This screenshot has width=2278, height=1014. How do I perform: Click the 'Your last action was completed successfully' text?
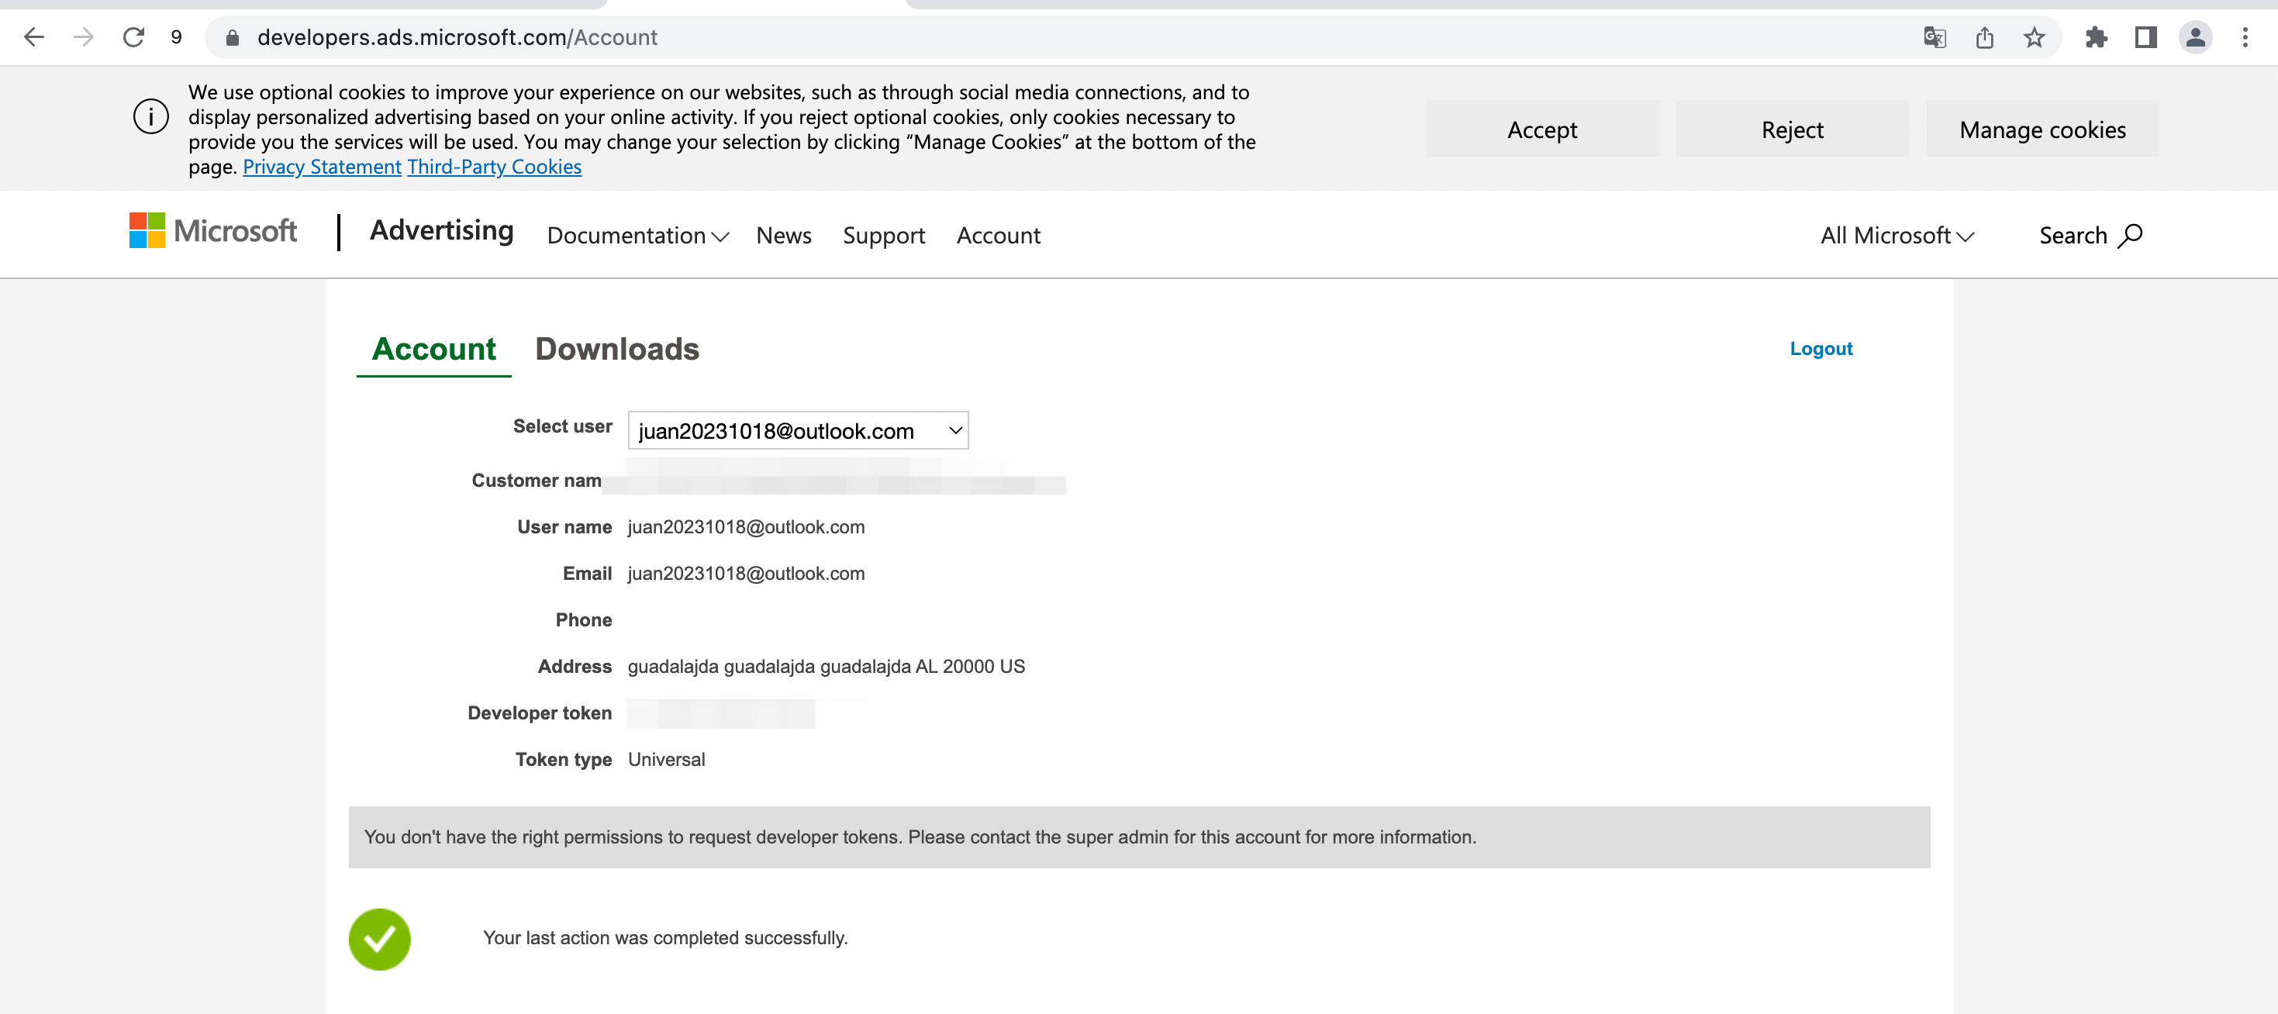[665, 938]
